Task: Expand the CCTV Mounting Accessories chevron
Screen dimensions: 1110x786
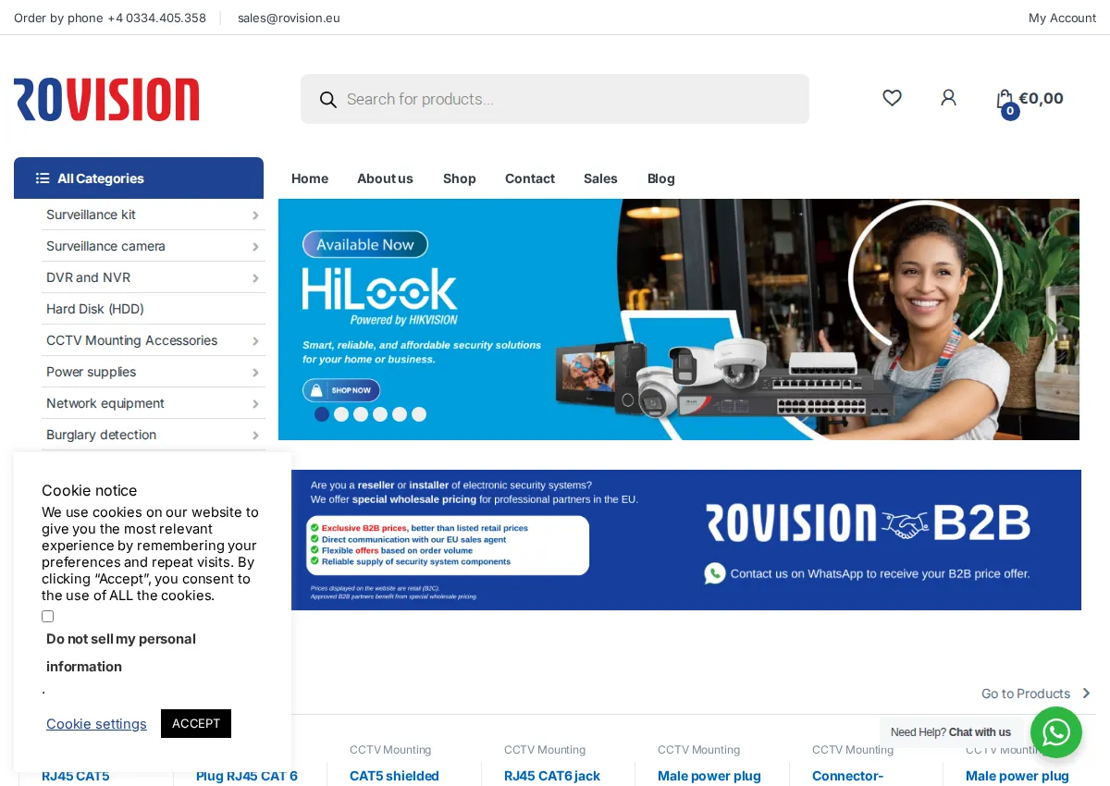Action: tap(255, 341)
